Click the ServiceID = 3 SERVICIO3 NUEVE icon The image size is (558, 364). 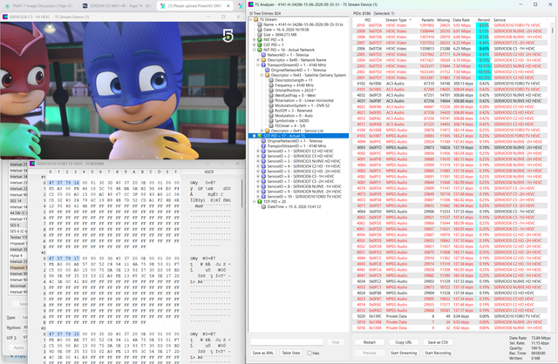[x=263, y=161]
